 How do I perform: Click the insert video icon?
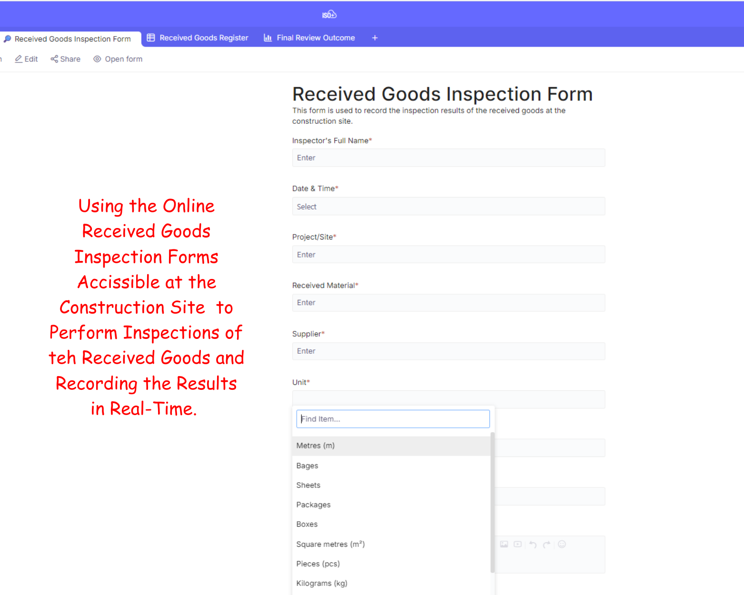click(517, 544)
